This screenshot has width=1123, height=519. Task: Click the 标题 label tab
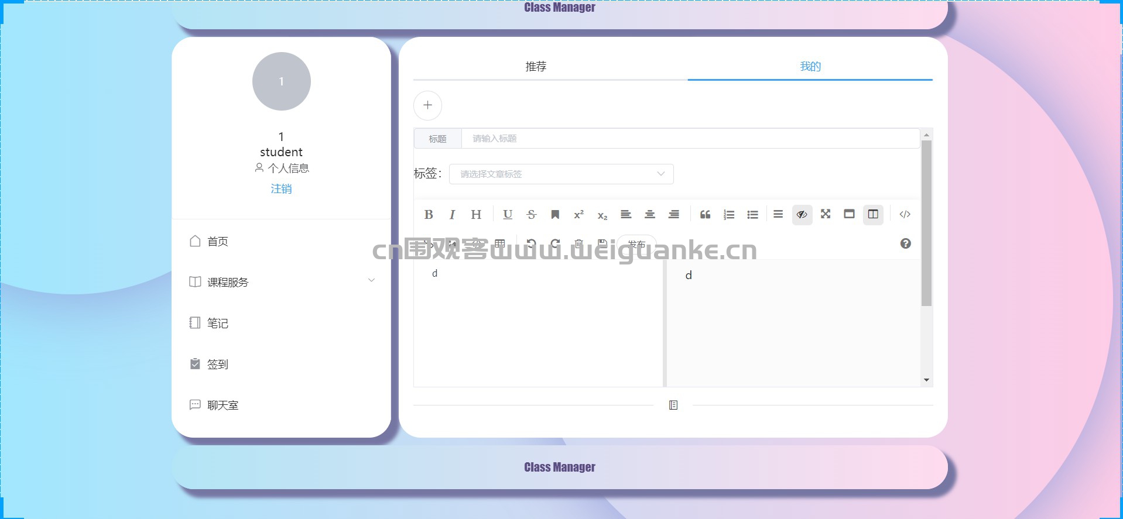[x=437, y=139]
